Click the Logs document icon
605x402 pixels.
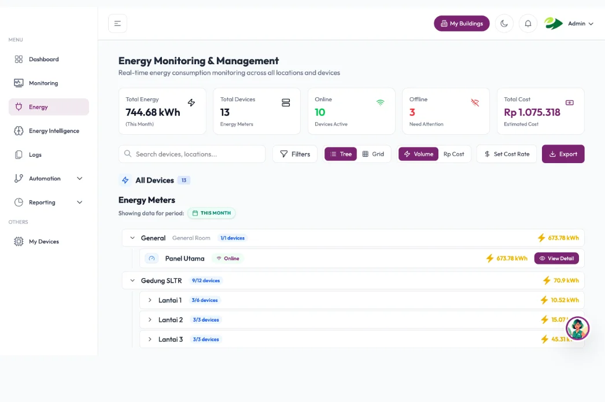point(19,154)
